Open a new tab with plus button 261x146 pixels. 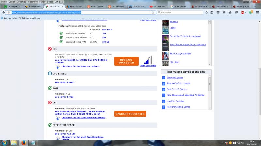pos(255,6)
